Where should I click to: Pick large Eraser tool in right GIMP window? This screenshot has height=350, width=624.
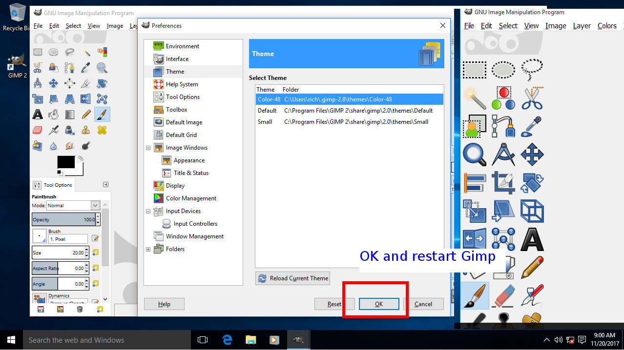503,296
